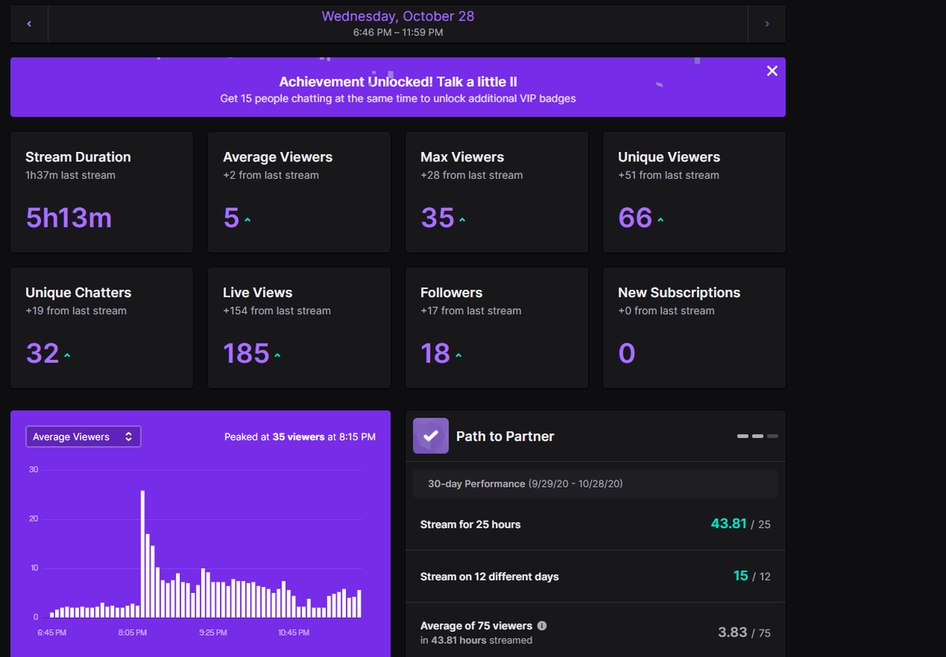946x657 pixels.
Task: Click the info icon beside Average of 75 viewers
Action: click(542, 625)
